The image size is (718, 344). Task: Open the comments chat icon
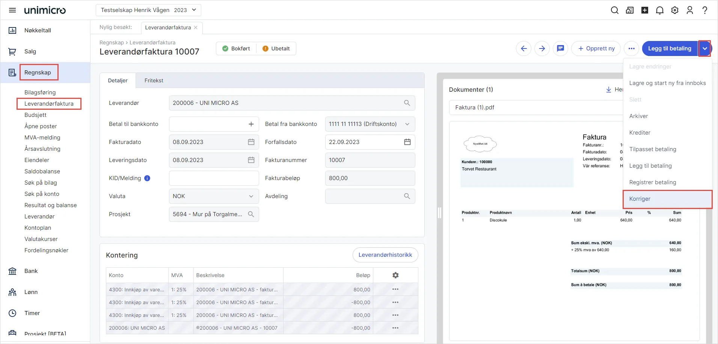click(560, 48)
